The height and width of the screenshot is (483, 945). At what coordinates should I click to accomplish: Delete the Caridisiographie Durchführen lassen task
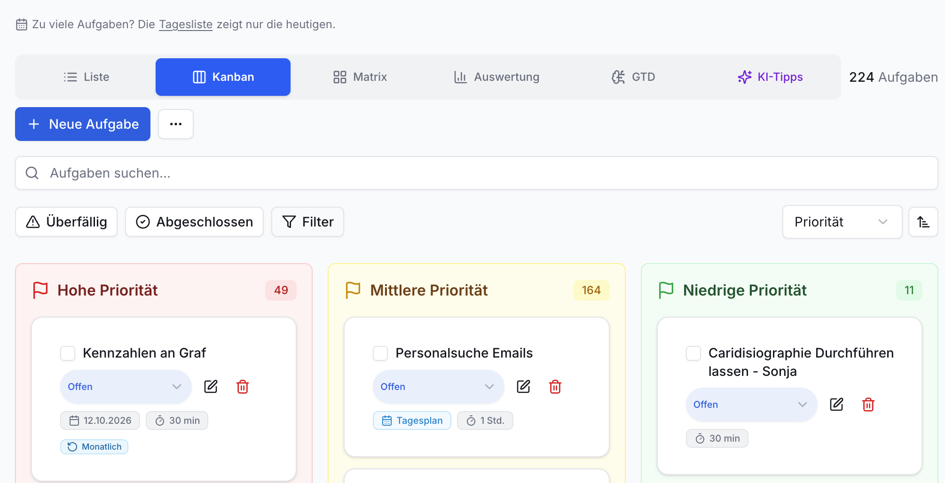(868, 405)
